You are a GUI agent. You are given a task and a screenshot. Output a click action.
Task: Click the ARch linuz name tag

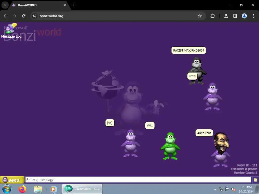tap(204, 133)
